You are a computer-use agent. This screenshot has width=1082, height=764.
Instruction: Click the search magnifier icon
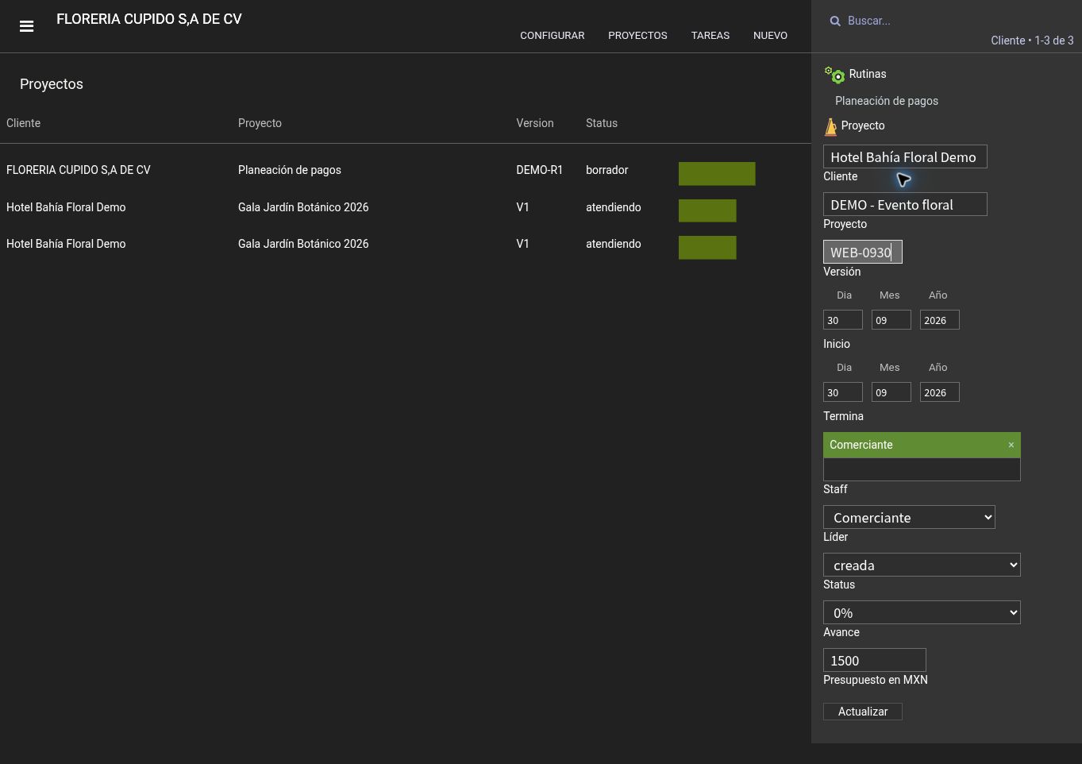coord(835,21)
